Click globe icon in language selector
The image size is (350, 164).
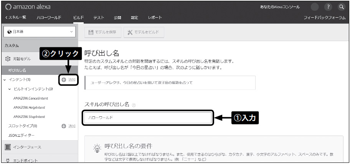point(9,32)
